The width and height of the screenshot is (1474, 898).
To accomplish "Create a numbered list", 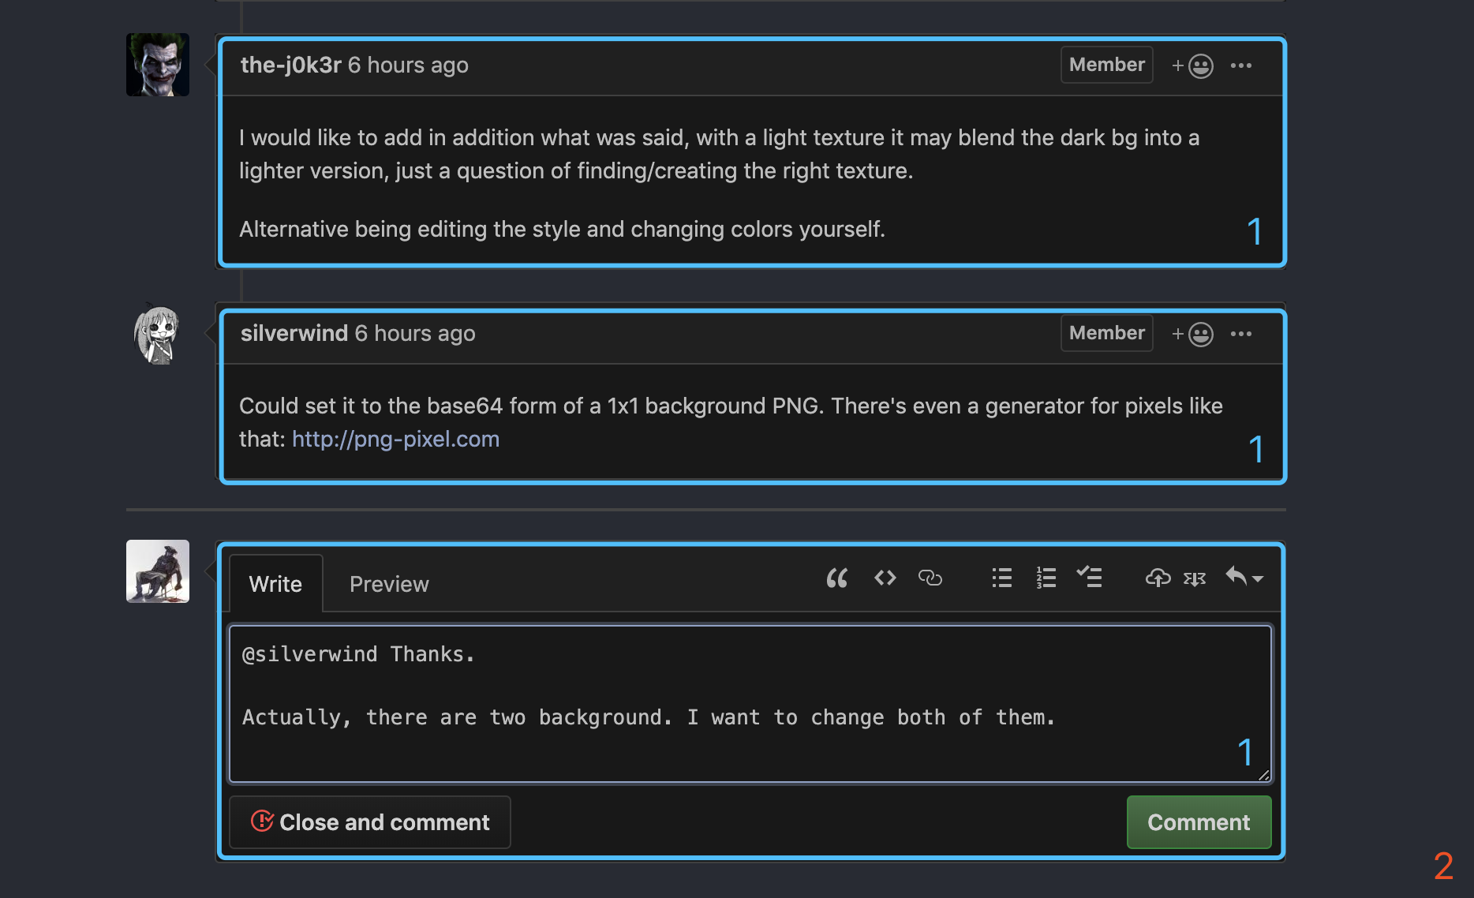I will click(x=1045, y=578).
